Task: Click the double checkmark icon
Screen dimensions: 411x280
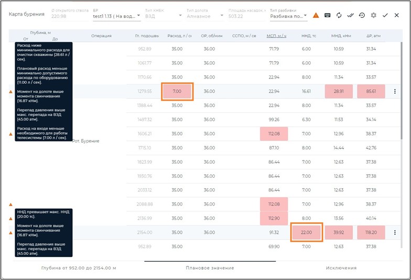Action: (x=350, y=15)
